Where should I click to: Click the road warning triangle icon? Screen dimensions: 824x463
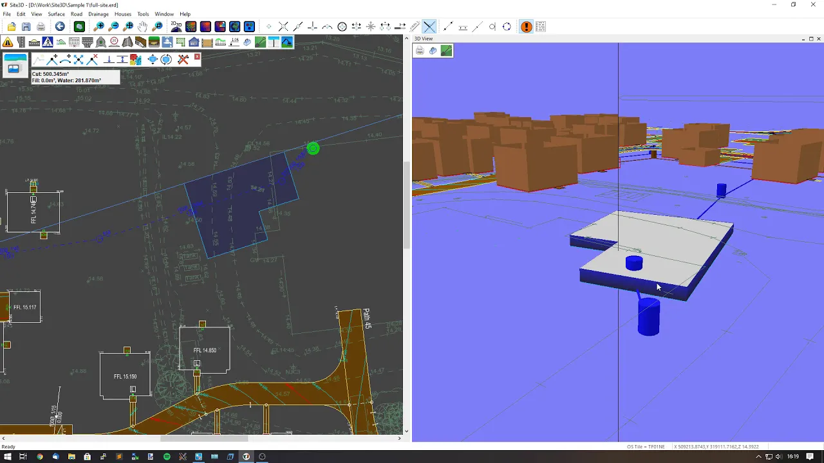(x=8, y=42)
